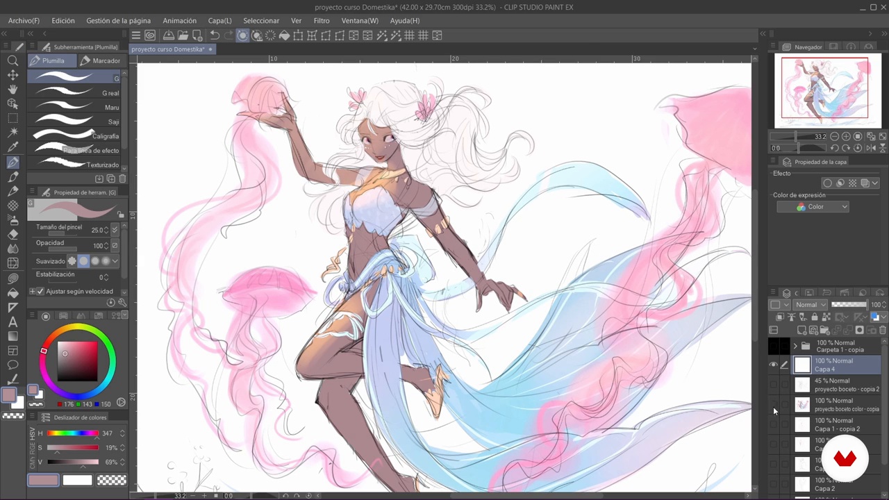
Task: Click the new layer folder icon
Action: tap(824, 331)
